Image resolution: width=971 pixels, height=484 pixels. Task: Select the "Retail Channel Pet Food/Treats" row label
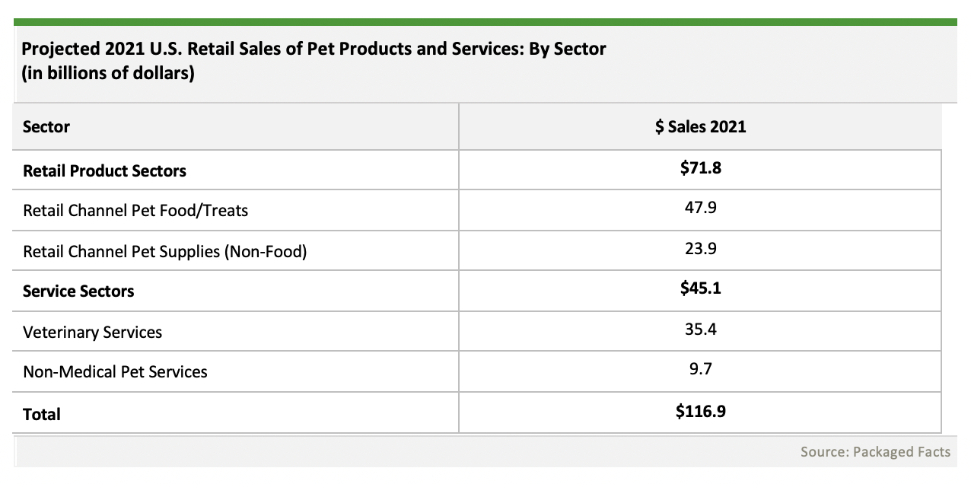[135, 211]
